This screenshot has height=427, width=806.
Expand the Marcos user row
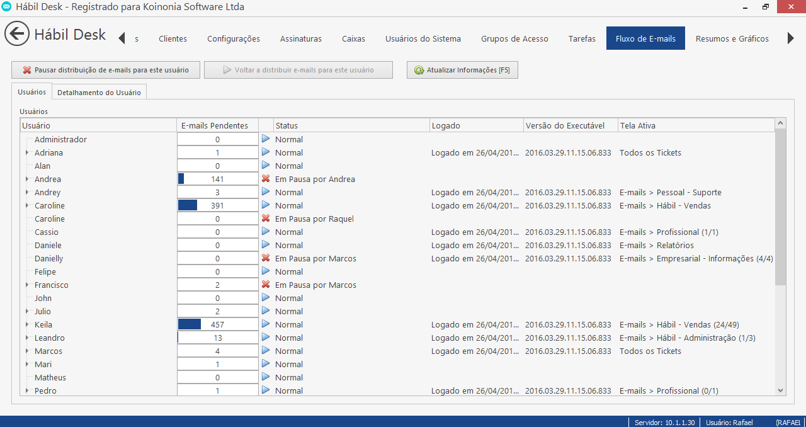point(27,351)
